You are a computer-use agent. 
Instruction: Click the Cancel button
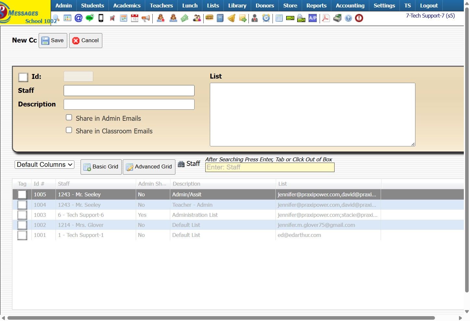click(x=86, y=41)
